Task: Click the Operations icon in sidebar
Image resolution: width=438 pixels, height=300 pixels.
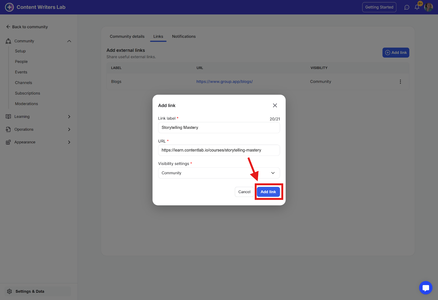Action: (8, 129)
